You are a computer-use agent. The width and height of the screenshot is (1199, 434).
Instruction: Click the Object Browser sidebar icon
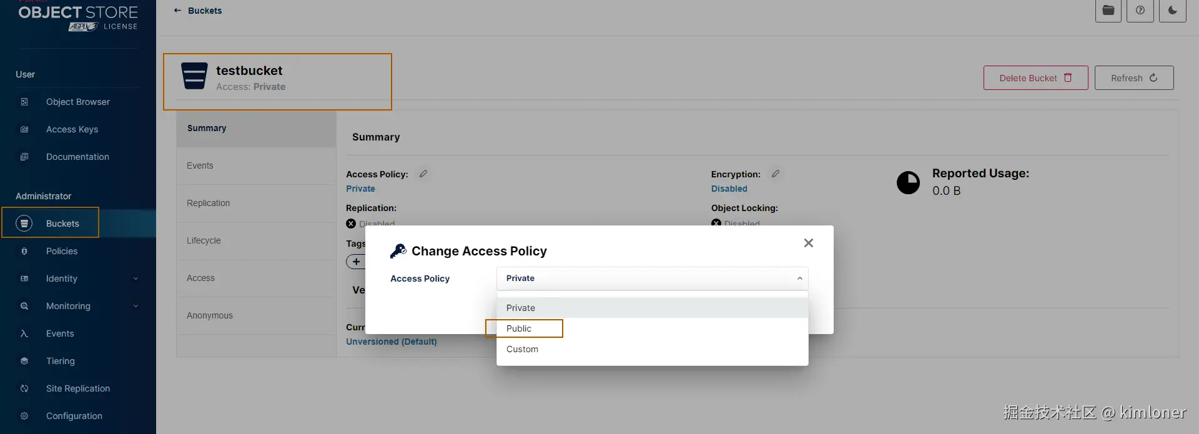click(24, 102)
